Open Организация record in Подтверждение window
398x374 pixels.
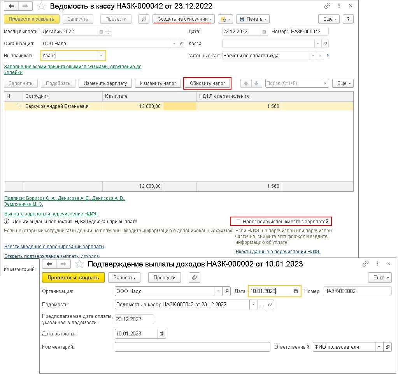pyautogui.click(x=226, y=291)
